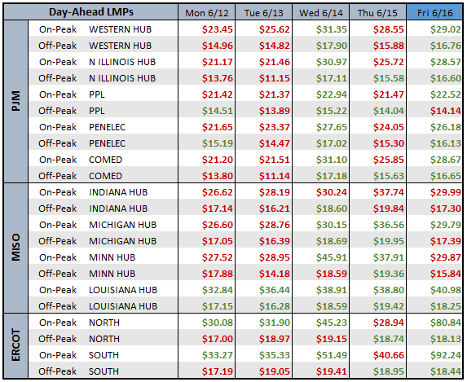Select the $19.41 cell
This screenshot has width=467, height=382.
331,371
